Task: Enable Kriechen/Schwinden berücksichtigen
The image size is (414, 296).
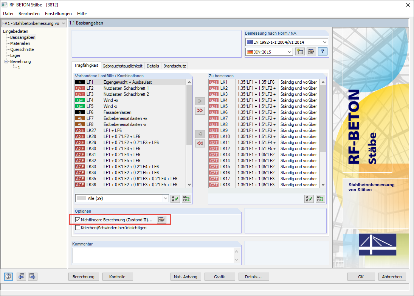Action: tap(78, 227)
